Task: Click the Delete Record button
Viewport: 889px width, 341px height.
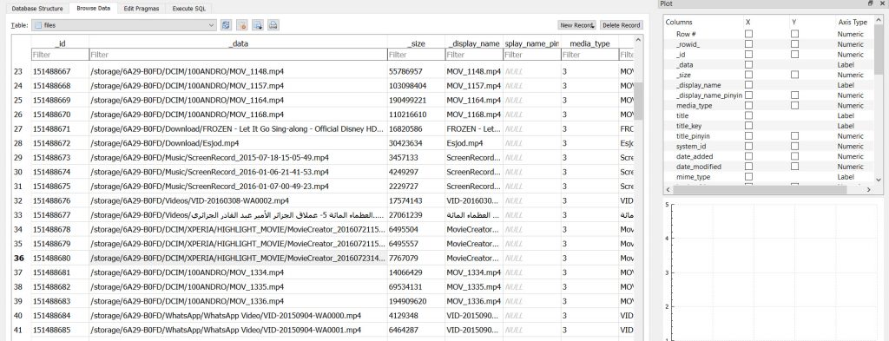Action: click(x=622, y=25)
